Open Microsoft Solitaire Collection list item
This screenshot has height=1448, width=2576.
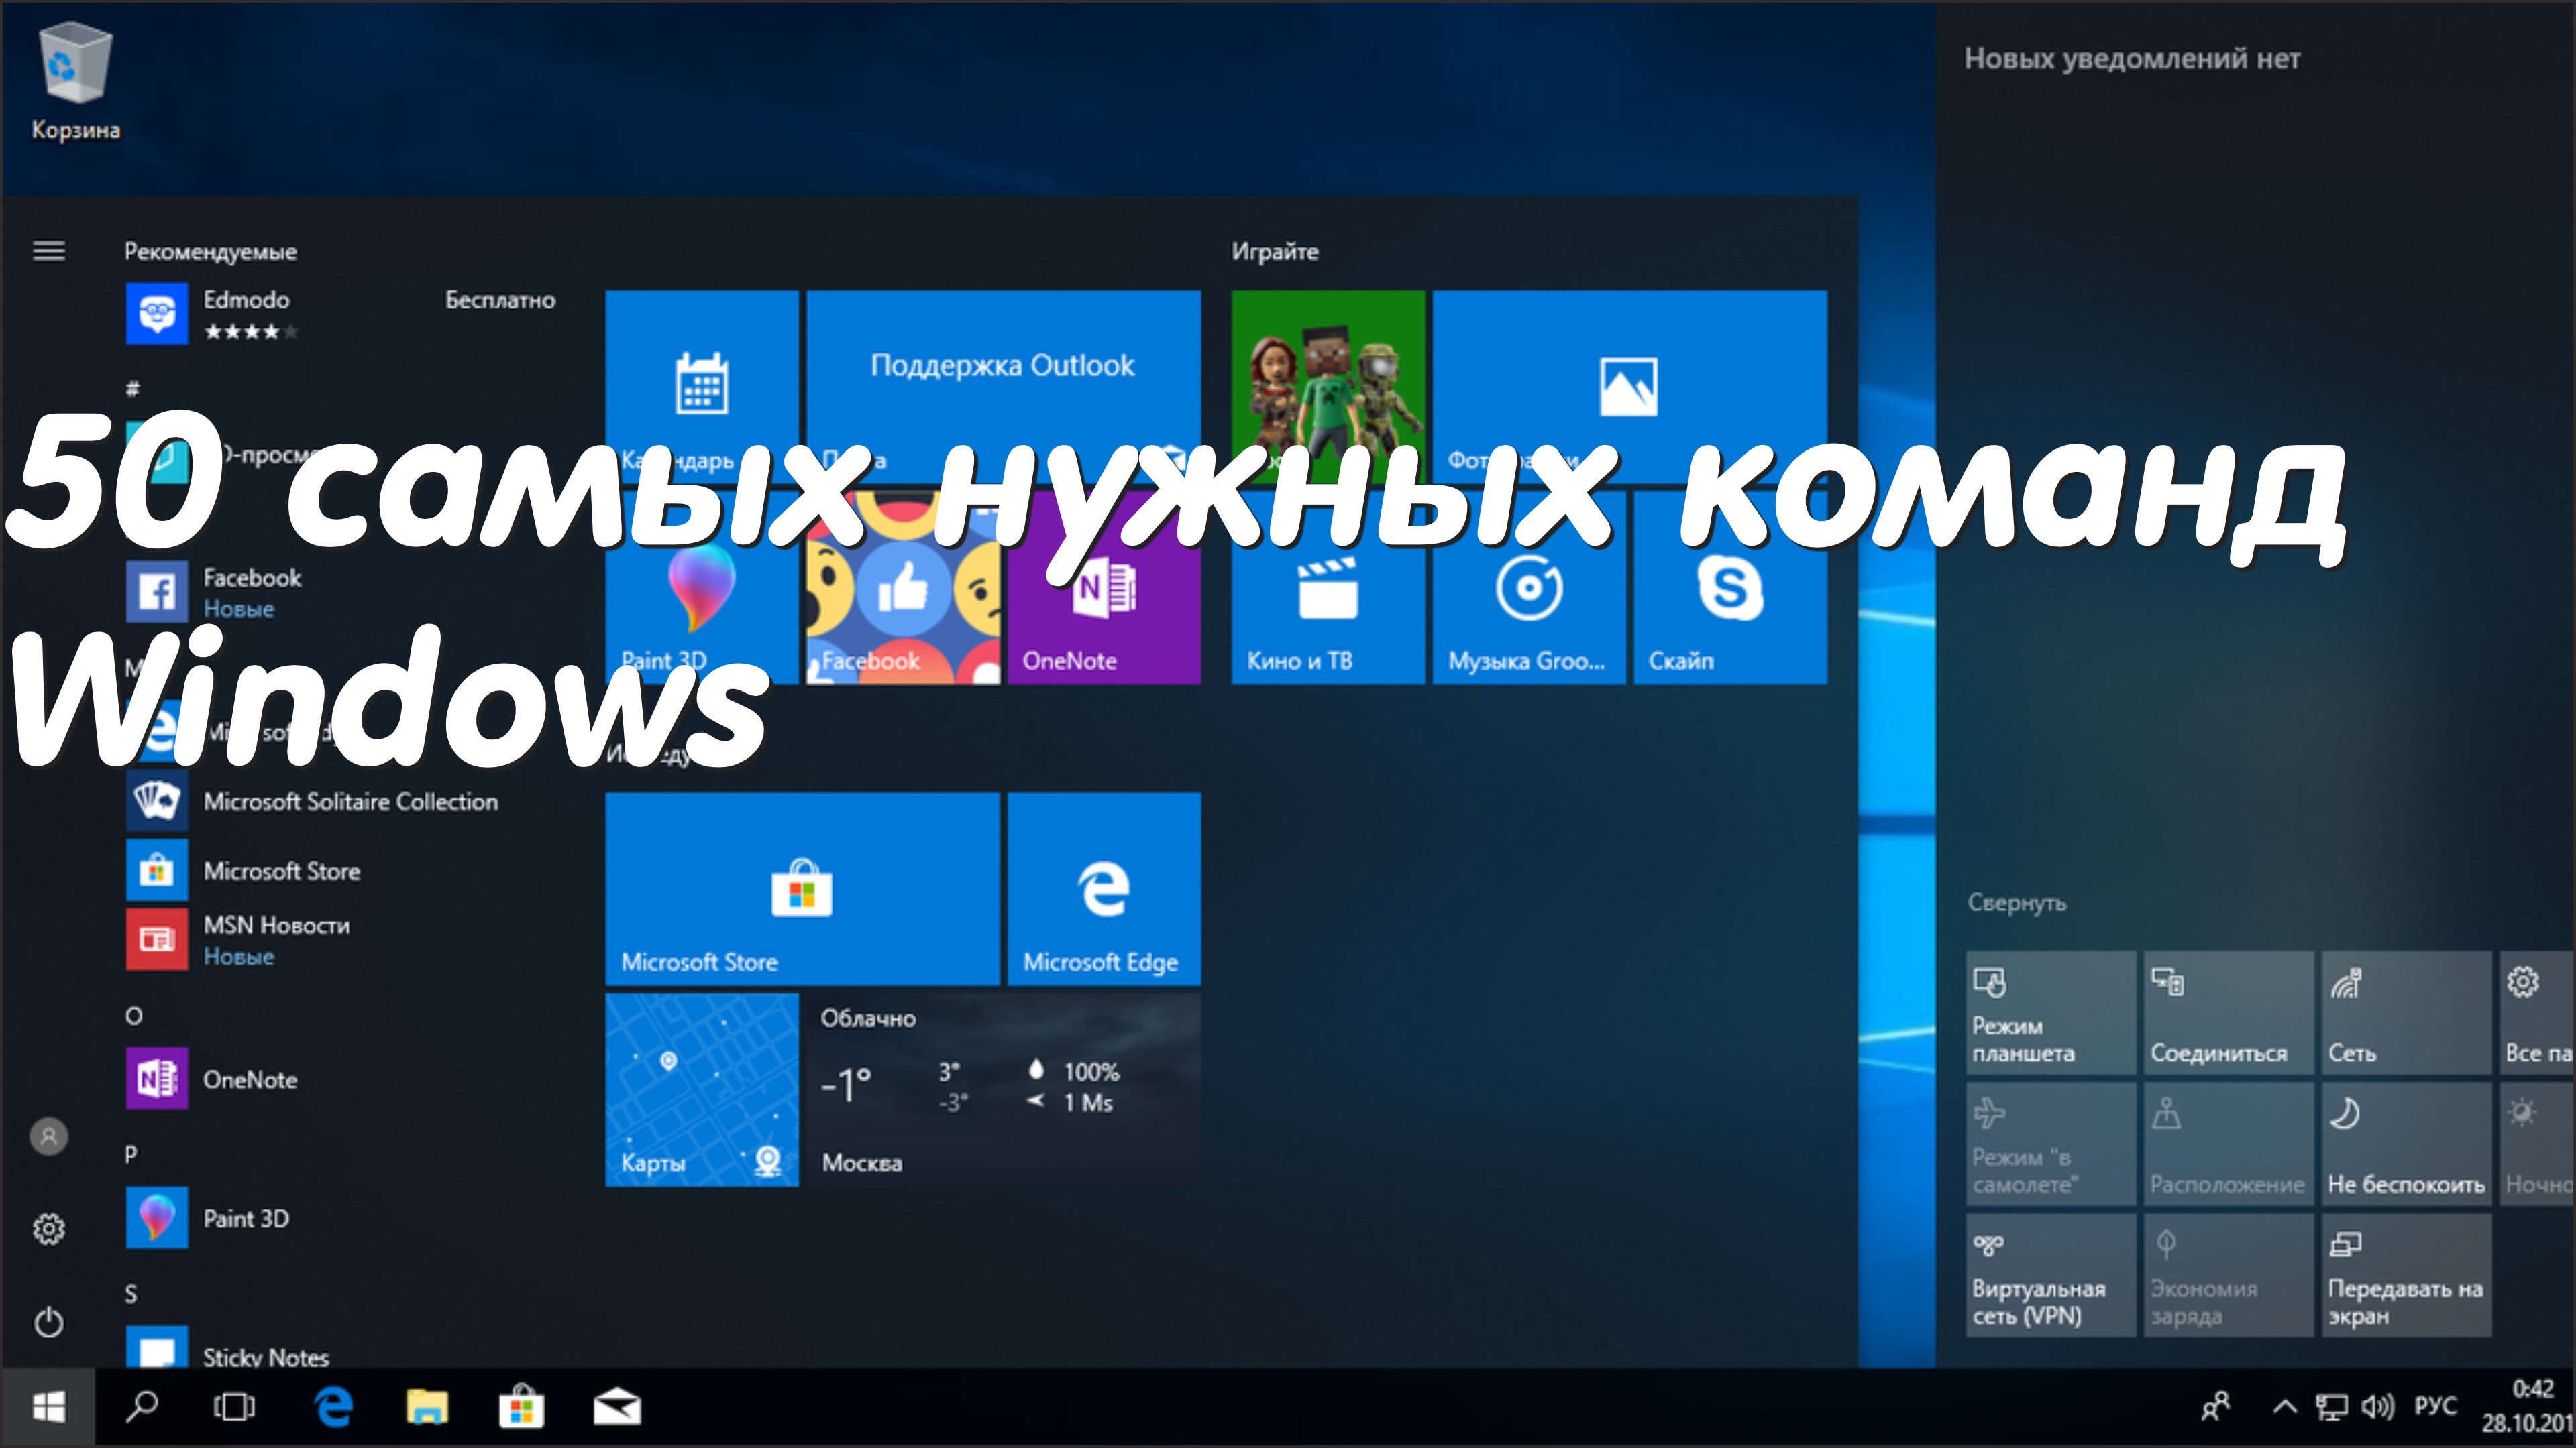coord(349,802)
